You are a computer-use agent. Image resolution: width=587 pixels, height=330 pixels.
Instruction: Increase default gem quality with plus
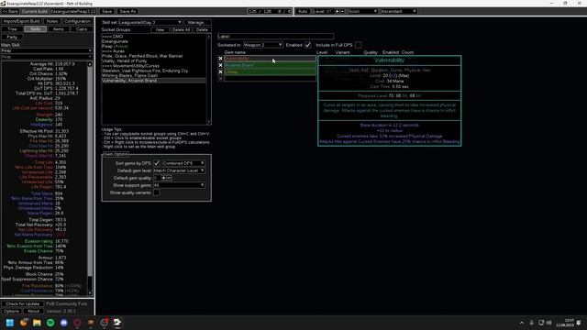point(163,178)
